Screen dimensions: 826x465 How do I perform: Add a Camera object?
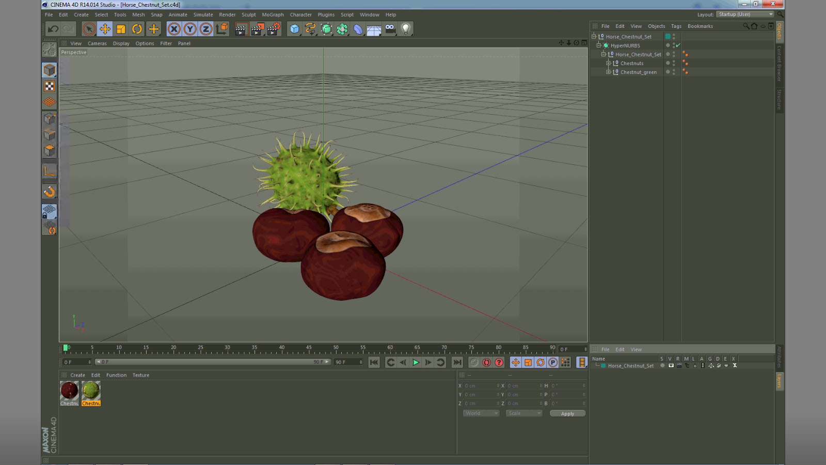click(390, 29)
